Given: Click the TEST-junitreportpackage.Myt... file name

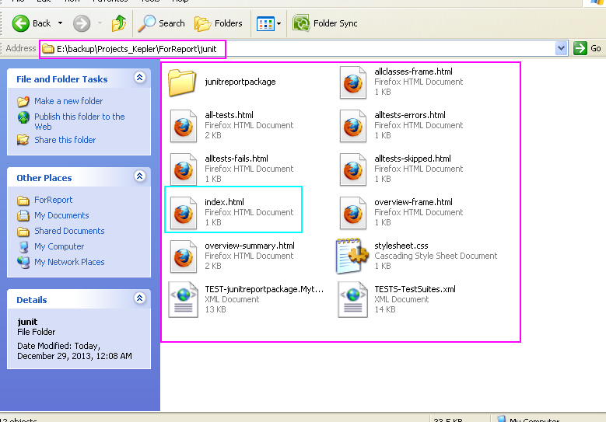Looking at the screenshot, I should tap(264, 289).
